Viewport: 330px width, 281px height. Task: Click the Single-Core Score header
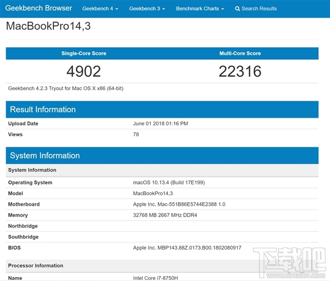coord(84,53)
